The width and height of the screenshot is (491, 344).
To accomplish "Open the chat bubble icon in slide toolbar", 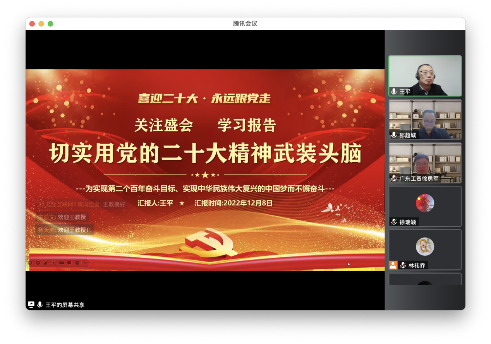I will pyautogui.click(x=69, y=263).
